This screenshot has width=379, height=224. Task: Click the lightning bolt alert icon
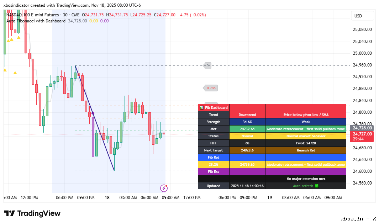pos(164,188)
